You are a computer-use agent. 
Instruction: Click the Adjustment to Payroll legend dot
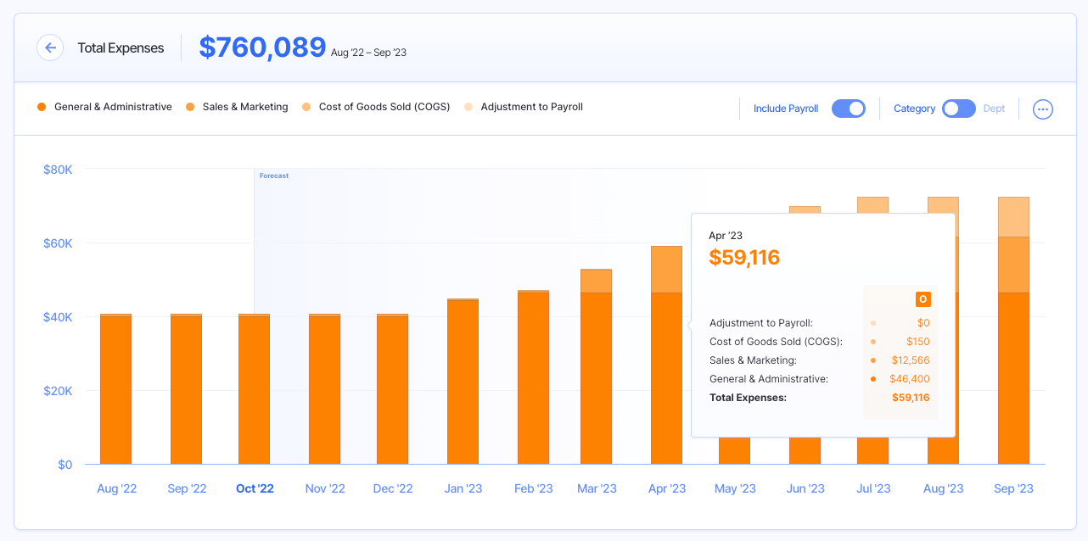click(470, 106)
